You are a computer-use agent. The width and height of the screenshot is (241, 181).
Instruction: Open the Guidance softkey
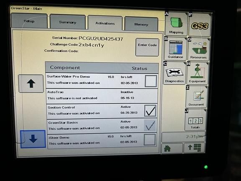click(x=175, y=49)
